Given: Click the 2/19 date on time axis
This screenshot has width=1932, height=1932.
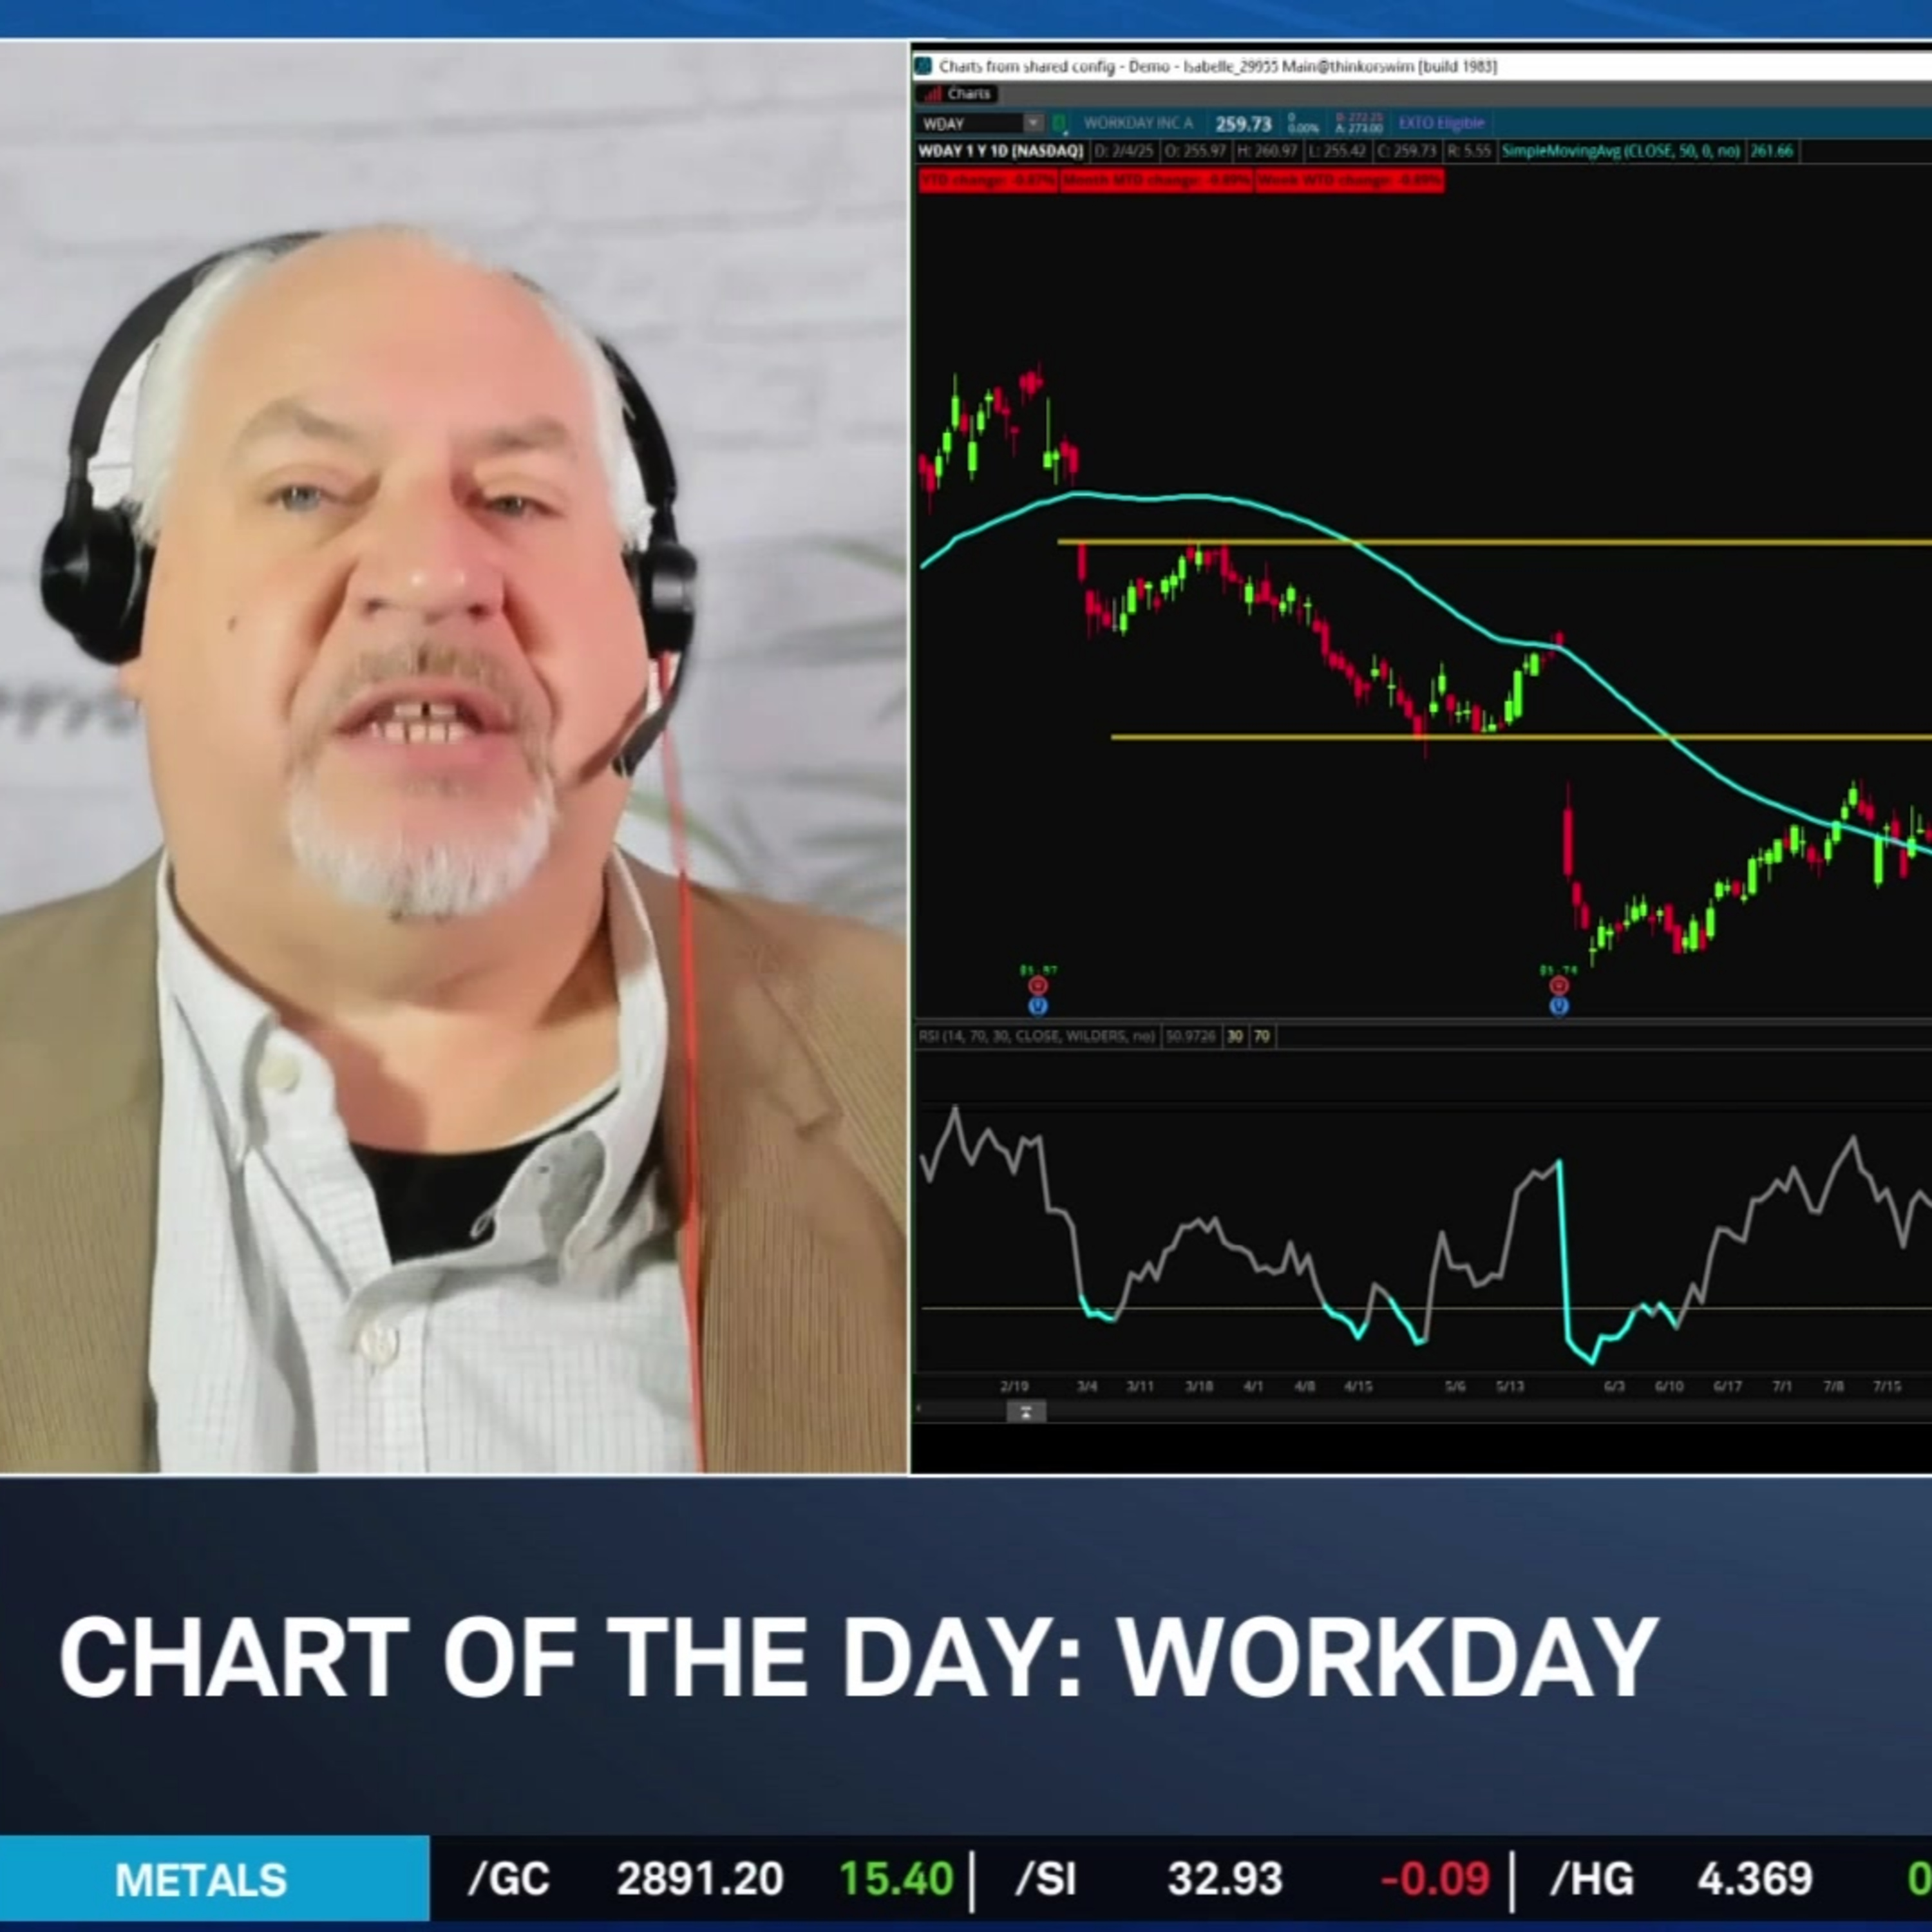Looking at the screenshot, I should coord(1014,1386).
